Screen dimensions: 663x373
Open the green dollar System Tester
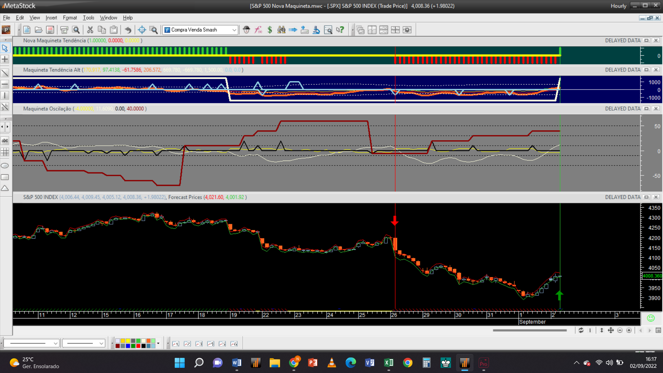point(270,30)
